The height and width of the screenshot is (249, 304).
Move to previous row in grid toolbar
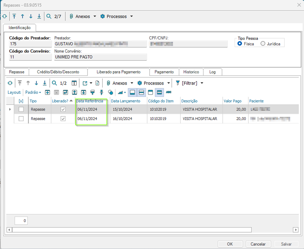point(28,83)
